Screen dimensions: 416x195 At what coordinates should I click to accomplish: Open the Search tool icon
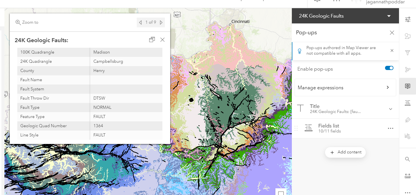408,159
